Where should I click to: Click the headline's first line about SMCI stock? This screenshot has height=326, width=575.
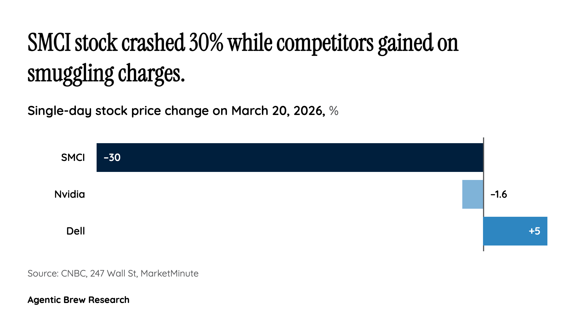[243, 43]
